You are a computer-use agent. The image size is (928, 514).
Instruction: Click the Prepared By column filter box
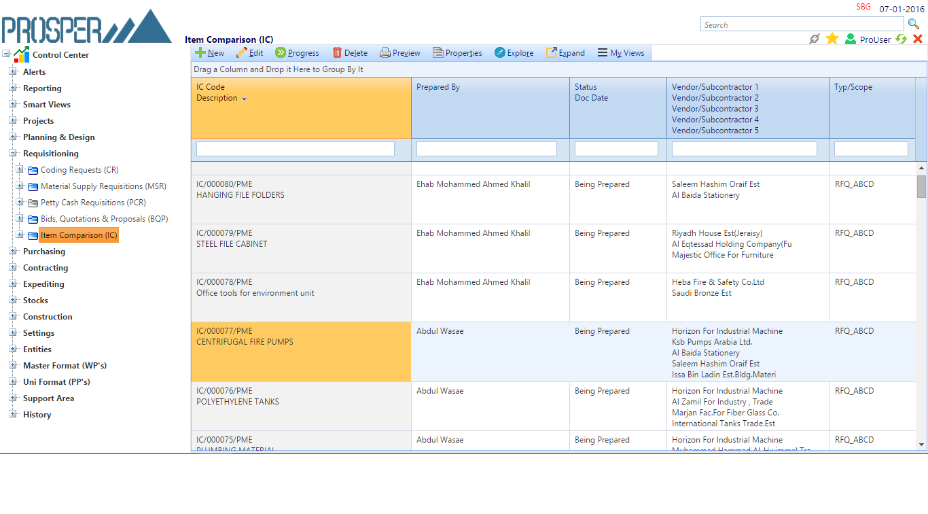click(486, 149)
